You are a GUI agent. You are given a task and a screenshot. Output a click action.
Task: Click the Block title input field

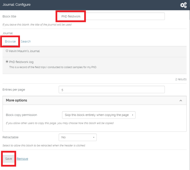pos(111,16)
